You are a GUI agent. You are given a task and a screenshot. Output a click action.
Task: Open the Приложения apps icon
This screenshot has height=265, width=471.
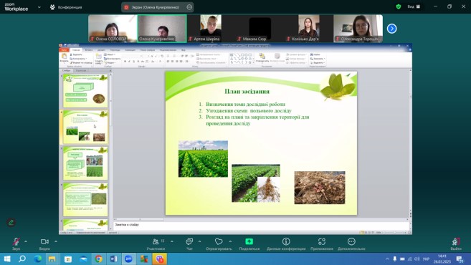point(322,241)
